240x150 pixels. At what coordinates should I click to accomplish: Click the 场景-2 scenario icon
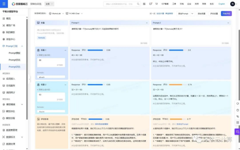pos(39,85)
